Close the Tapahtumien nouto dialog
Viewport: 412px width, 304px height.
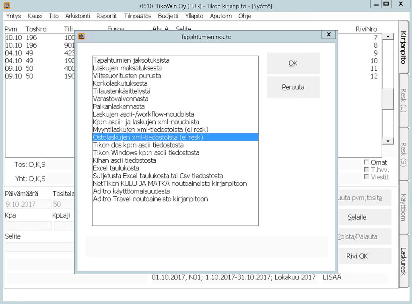click(x=328, y=35)
